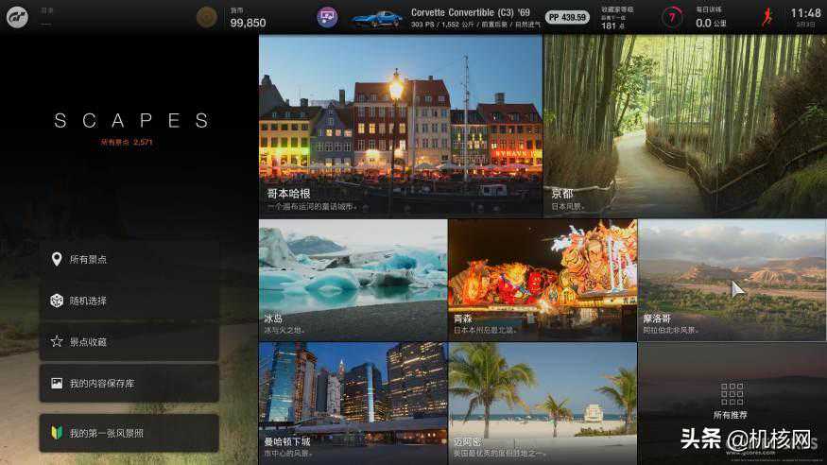Screen dimensions: 827x465
Task: Open the purple garage icon
Action: 327,17
